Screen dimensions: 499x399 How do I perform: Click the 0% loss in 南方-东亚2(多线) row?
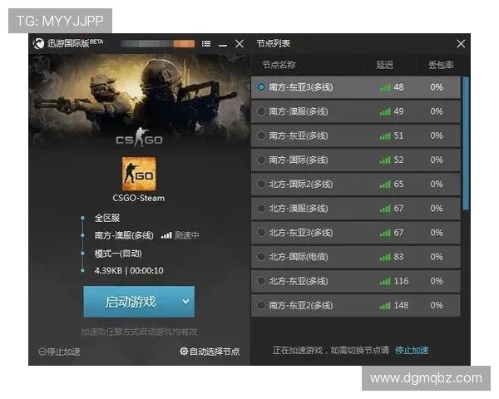pyautogui.click(x=437, y=305)
